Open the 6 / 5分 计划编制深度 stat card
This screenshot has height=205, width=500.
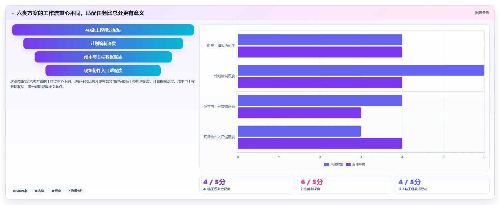coord(344,185)
